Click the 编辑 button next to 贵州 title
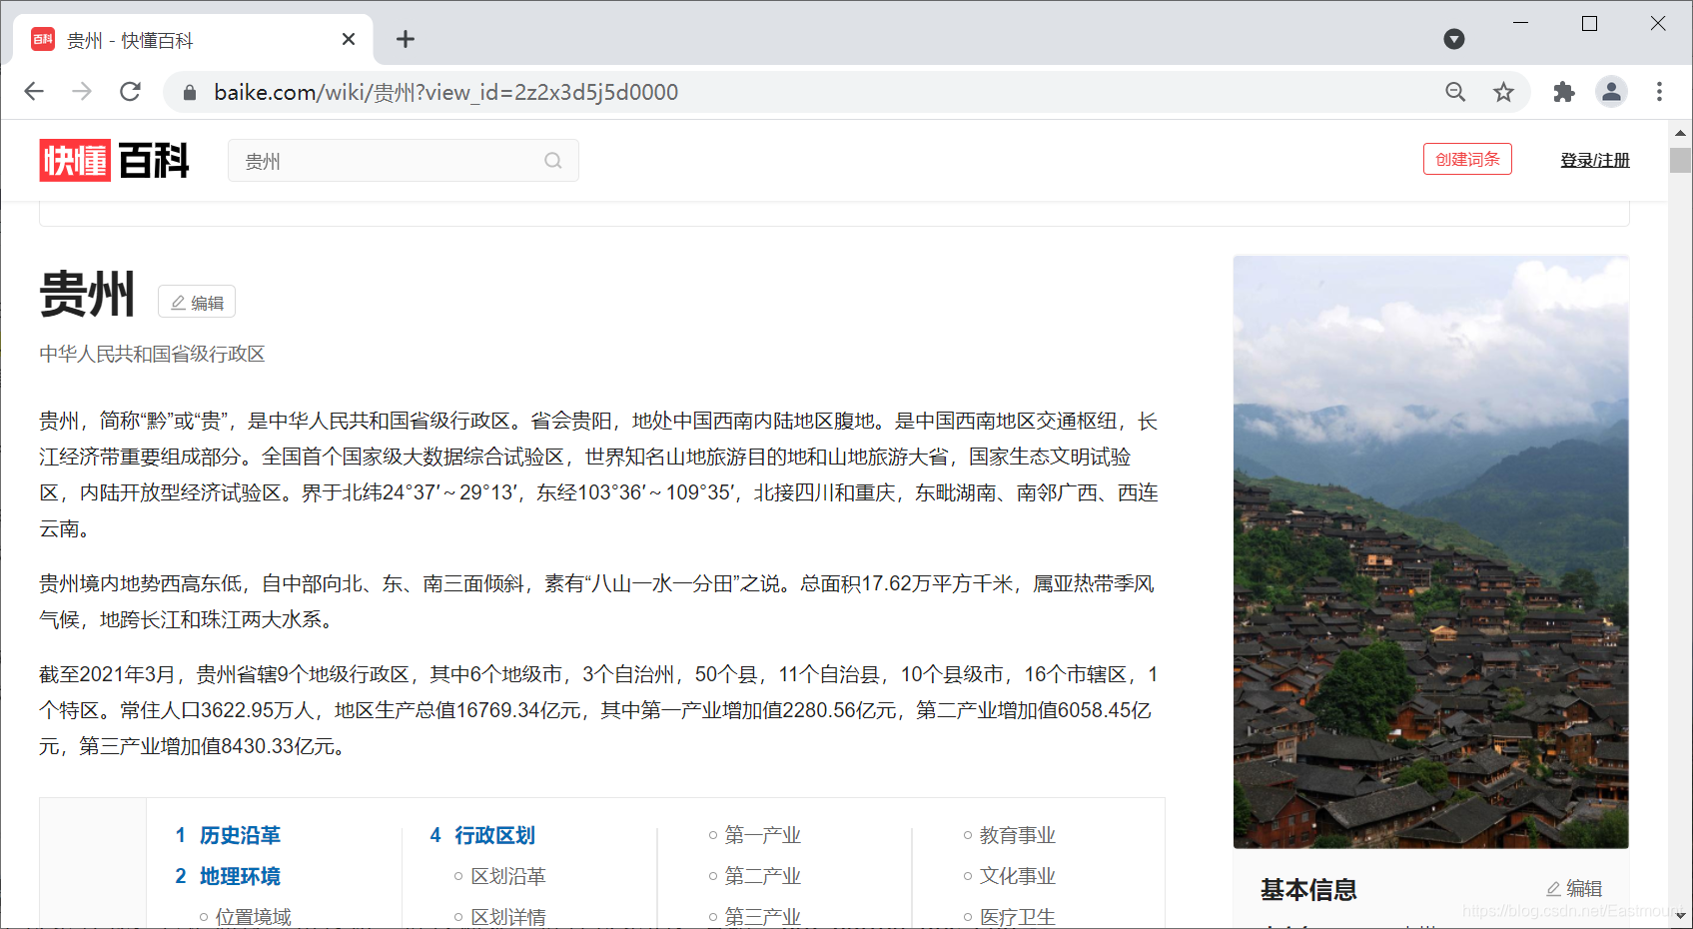Viewport: 1693px width, 929px height. tap(196, 302)
